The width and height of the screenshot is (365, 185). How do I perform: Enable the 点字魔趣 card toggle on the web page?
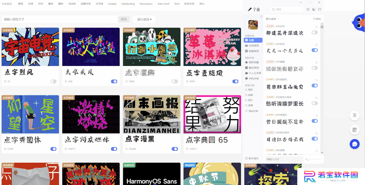tap(175, 82)
